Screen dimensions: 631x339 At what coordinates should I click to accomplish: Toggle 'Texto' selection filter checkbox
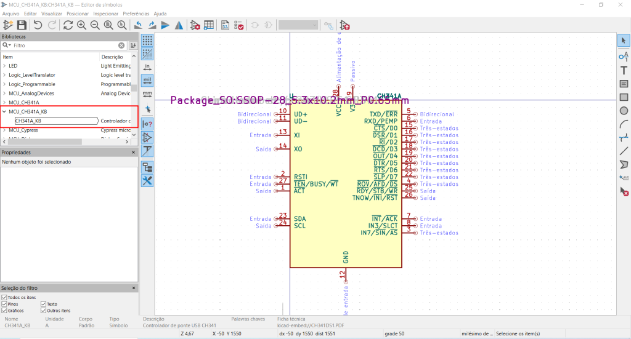[x=44, y=304]
